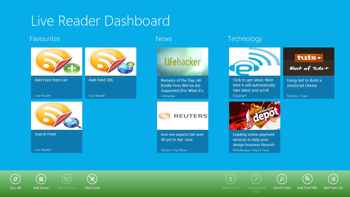Open the Reuters logo thumbnail
350x197 pixels.
pos(183,116)
